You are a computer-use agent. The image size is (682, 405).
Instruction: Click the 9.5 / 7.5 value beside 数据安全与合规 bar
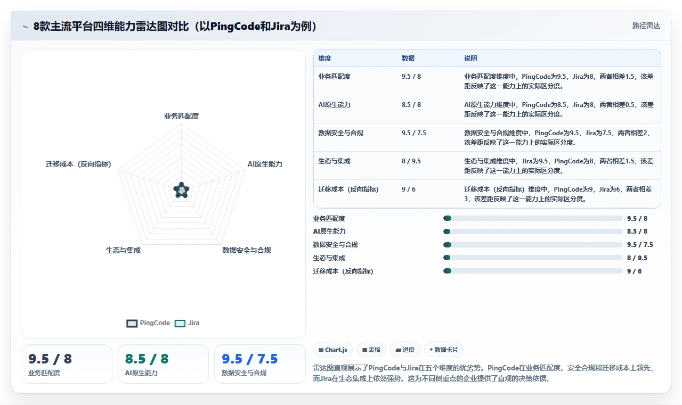pyautogui.click(x=640, y=245)
